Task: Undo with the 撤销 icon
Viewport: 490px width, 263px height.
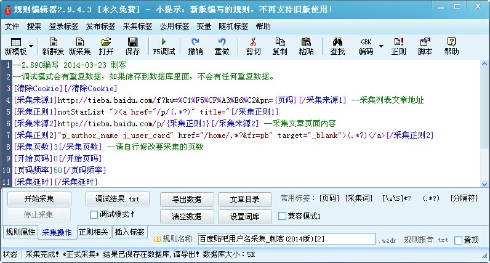Action: 195,46
